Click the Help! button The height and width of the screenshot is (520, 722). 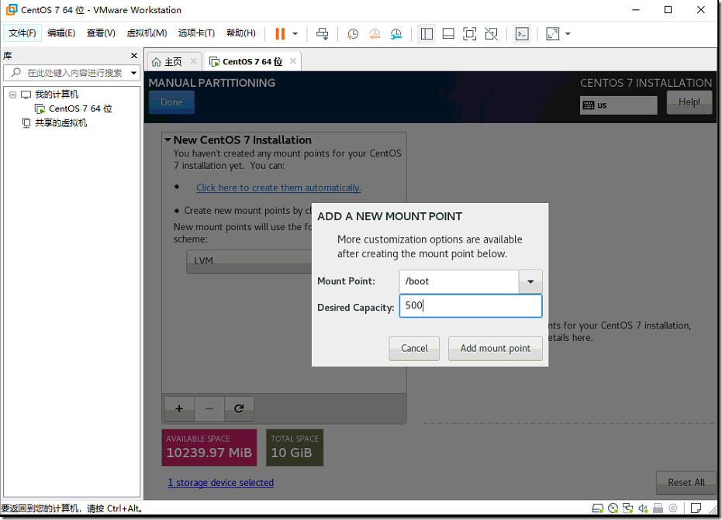(x=689, y=102)
